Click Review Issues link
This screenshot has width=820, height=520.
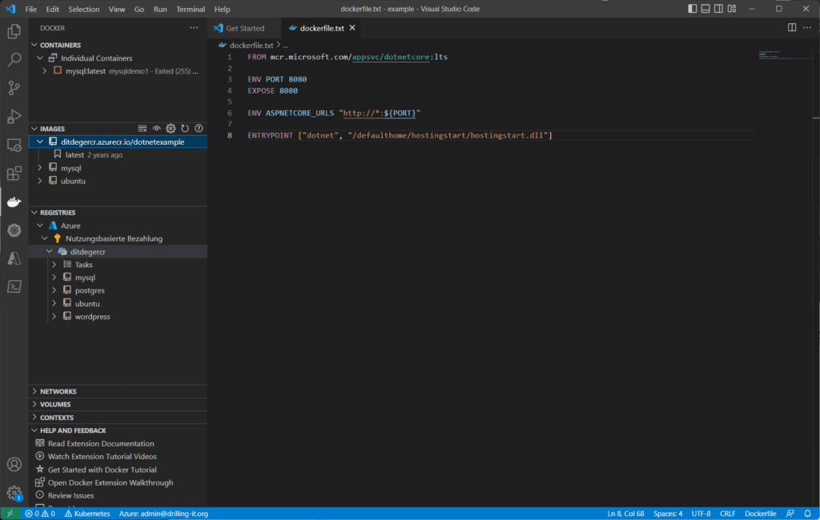[x=70, y=496]
